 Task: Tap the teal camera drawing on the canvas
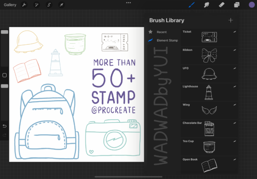113,137
